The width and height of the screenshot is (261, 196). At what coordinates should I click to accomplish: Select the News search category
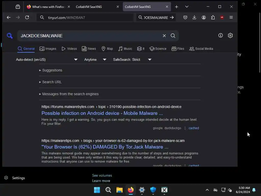coord(89,49)
